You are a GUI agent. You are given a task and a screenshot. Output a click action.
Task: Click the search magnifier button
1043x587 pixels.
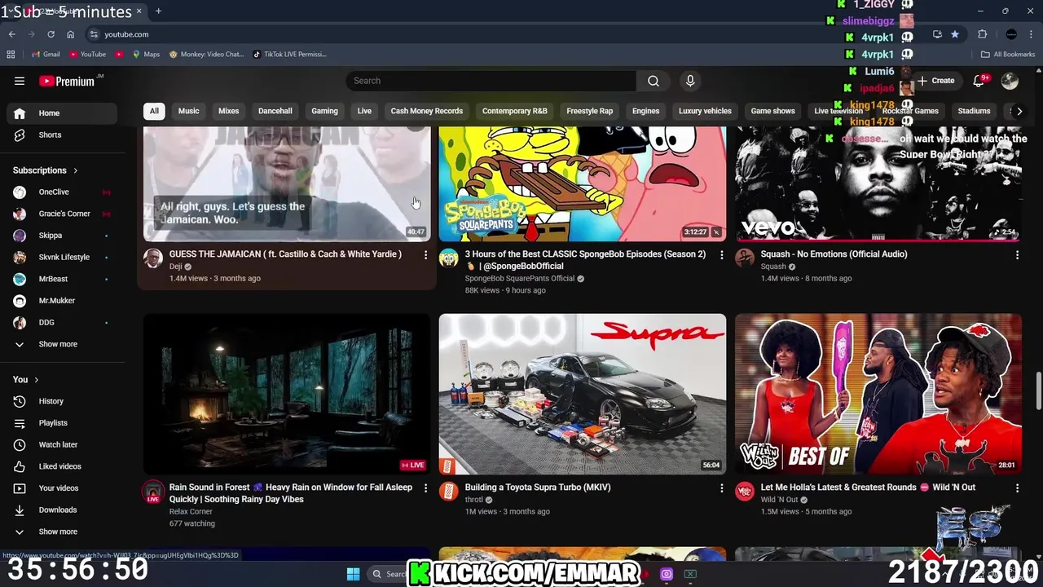654,81
